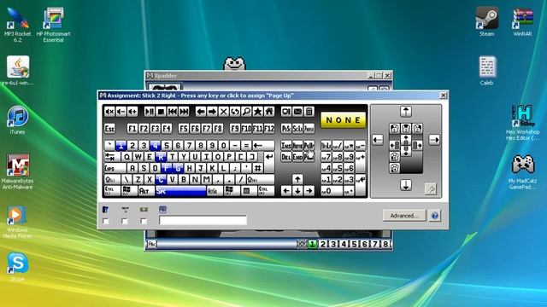This screenshot has height=307, width=547.
Task: Click the browser stop X key
Action: click(224, 112)
